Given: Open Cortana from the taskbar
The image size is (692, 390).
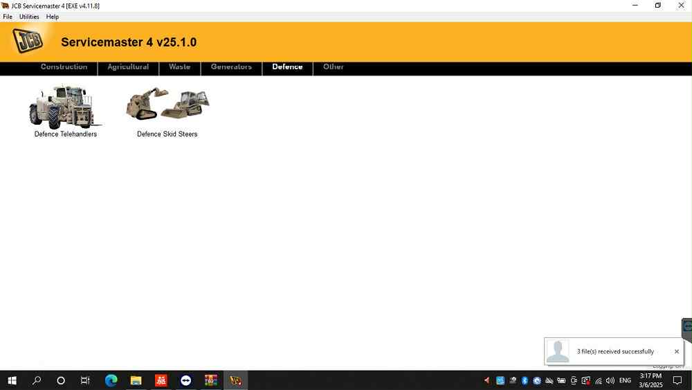Looking at the screenshot, I should click(x=61, y=380).
